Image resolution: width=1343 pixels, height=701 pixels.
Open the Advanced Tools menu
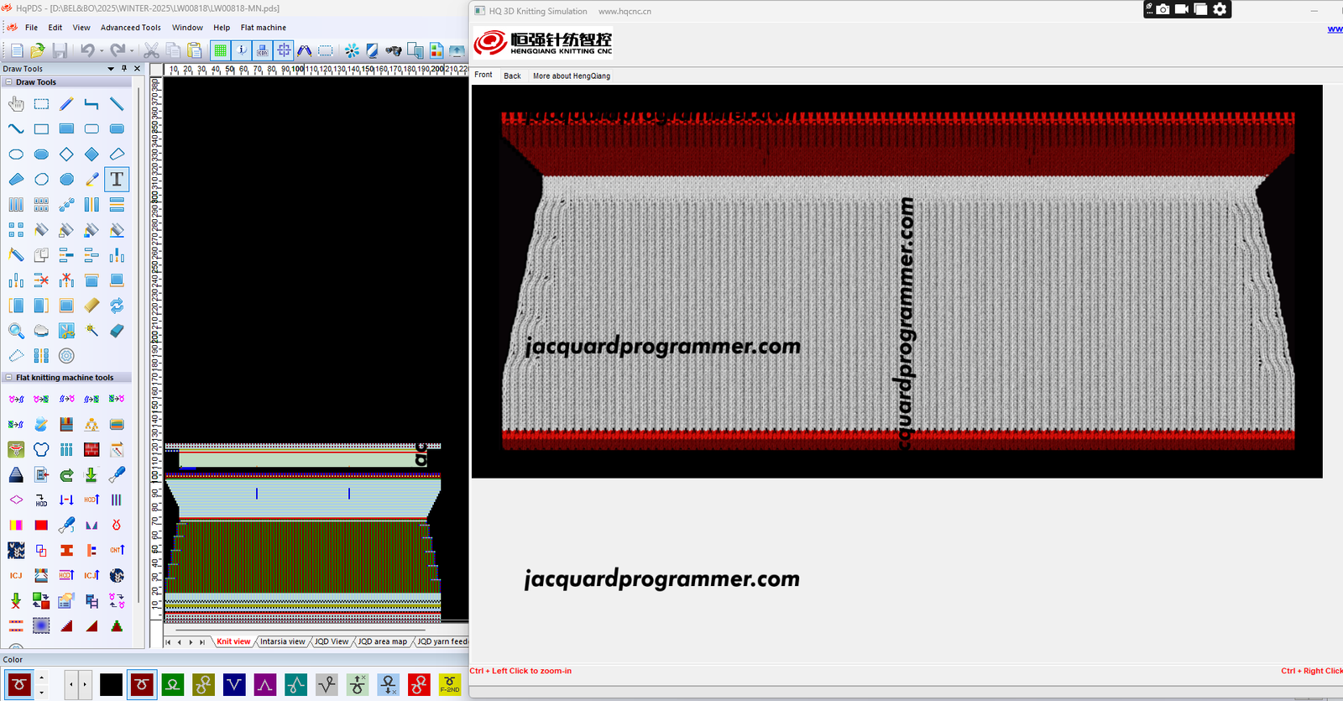[130, 28]
